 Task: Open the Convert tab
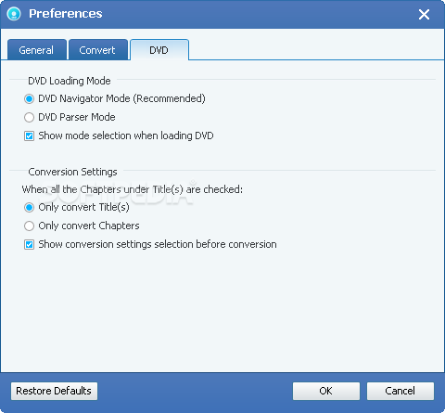point(97,50)
